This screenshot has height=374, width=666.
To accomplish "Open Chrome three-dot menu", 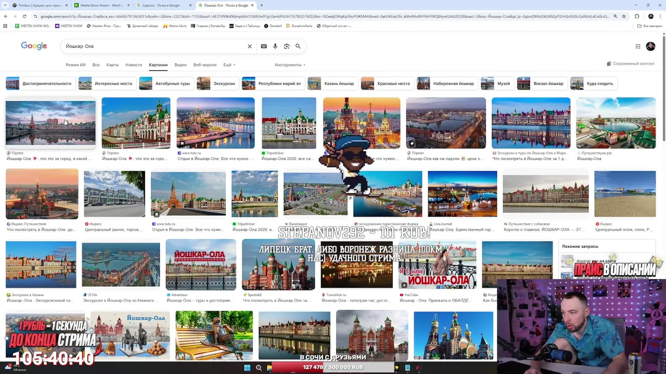I will [661, 16].
